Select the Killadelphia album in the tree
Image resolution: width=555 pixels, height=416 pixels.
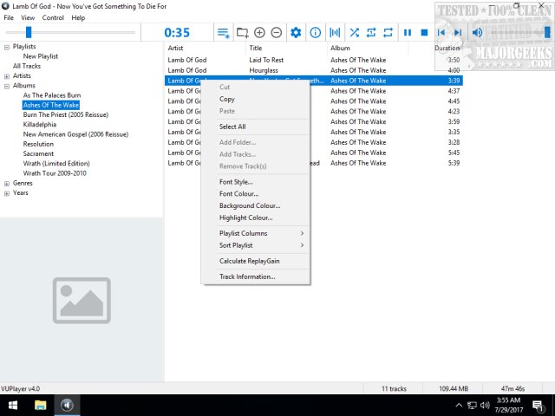42,125
